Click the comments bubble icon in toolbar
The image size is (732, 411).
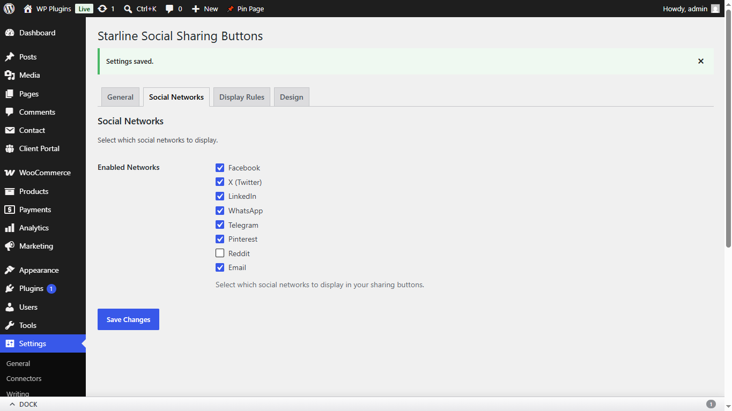tap(169, 9)
